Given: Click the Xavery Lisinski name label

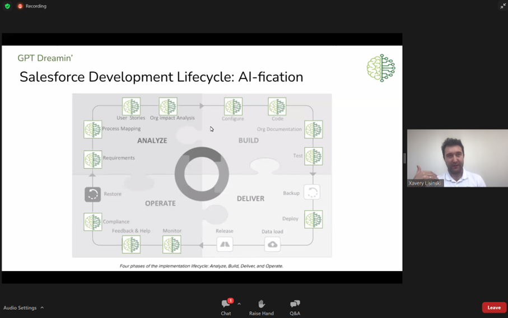Looking at the screenshot, I should pos(425,183).
